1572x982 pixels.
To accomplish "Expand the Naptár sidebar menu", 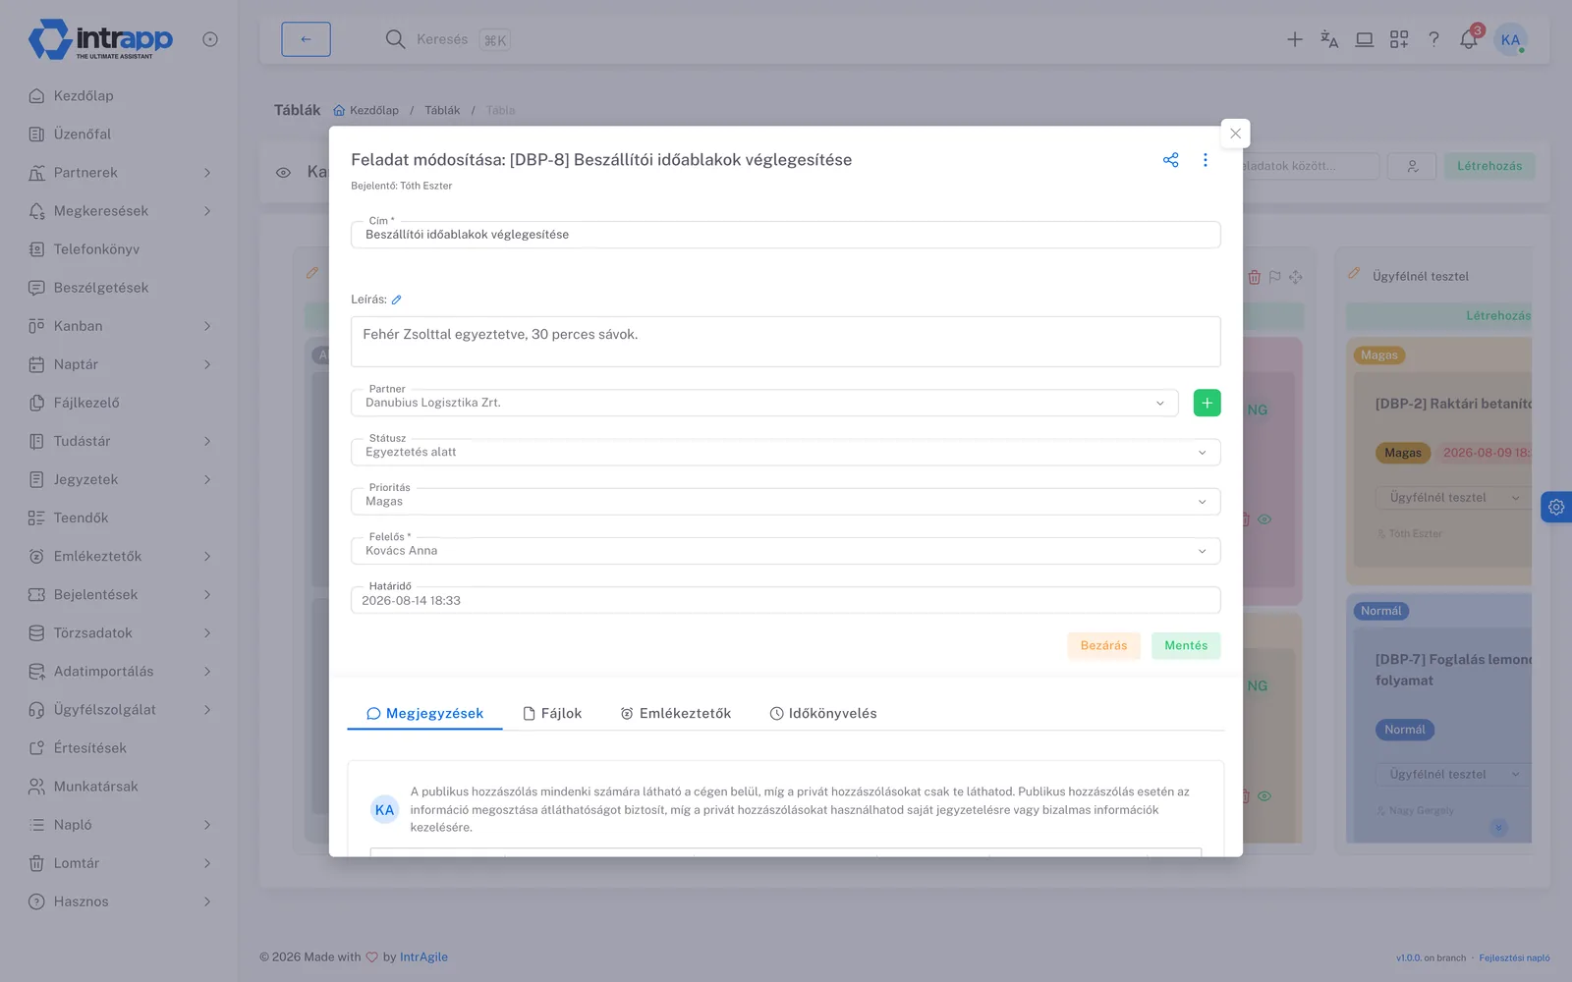I will [118, 364].
